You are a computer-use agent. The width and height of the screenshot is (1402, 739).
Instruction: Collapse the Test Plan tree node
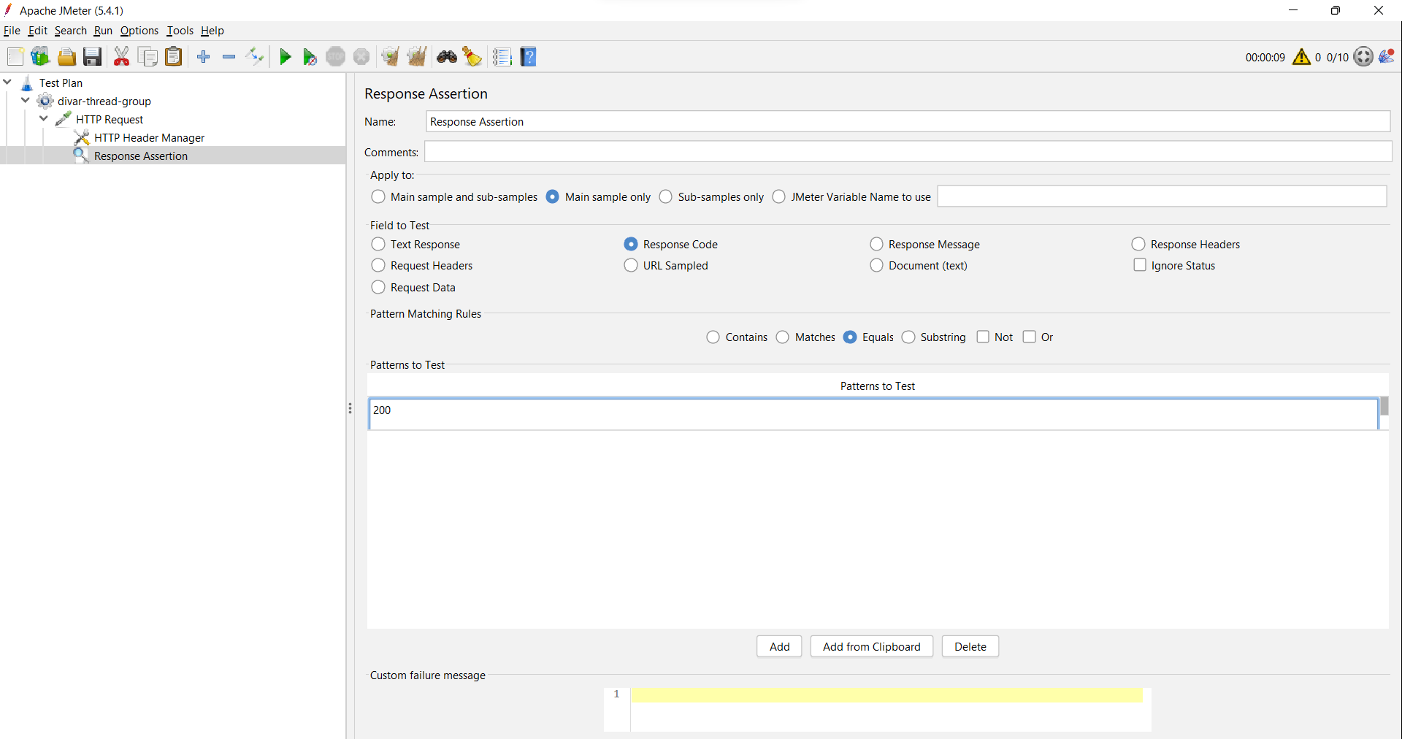(7, 82)
